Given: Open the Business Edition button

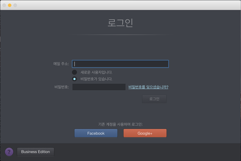Looking at the screenshot, I should (x=35, y=152).
